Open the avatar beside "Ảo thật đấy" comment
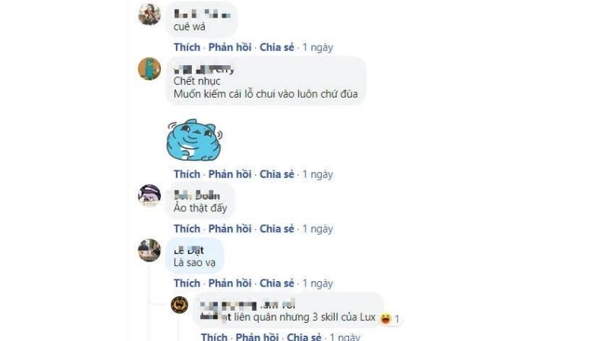The height and width of the screenshot is (341, 607). click(x=149, y=196)
